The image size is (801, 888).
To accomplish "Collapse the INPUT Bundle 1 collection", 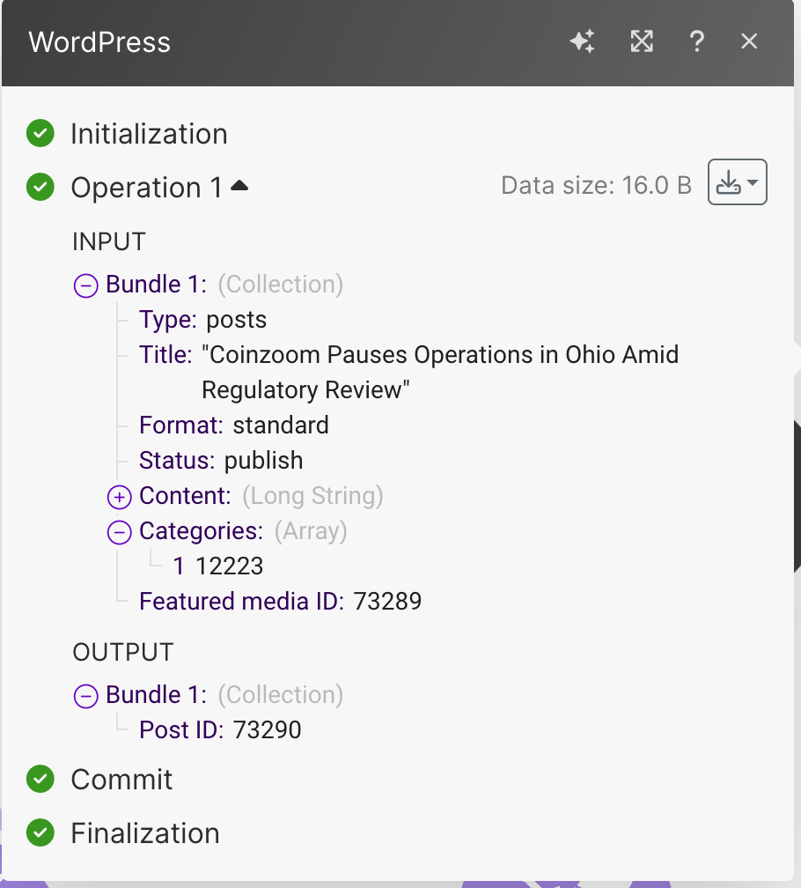I will point(86,285).
